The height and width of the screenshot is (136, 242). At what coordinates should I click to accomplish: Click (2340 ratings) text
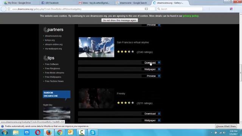point(144,52)
